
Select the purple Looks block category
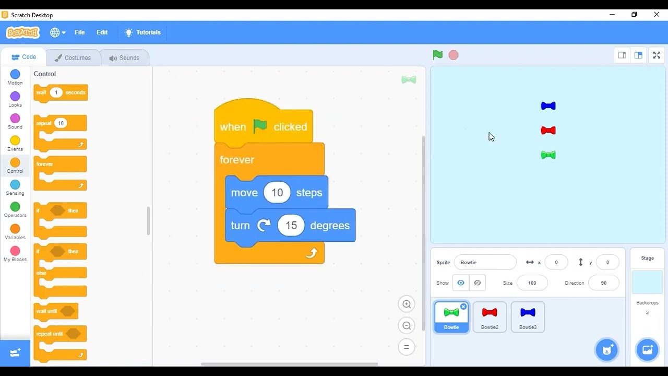pos(15,99)
